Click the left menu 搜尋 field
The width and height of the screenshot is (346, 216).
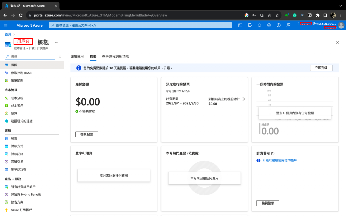(30, 57)
